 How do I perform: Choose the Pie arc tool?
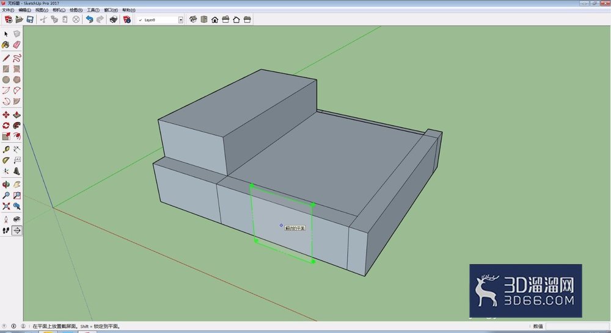pyautogui.click(x=16, y=101)
